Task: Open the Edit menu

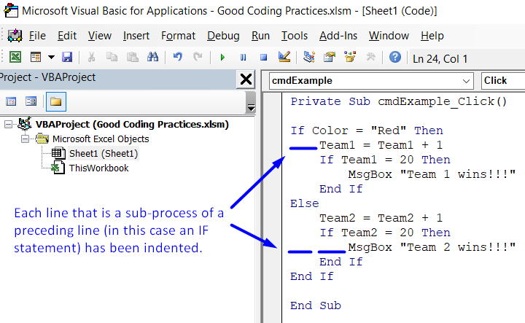Action: [67, 36]
